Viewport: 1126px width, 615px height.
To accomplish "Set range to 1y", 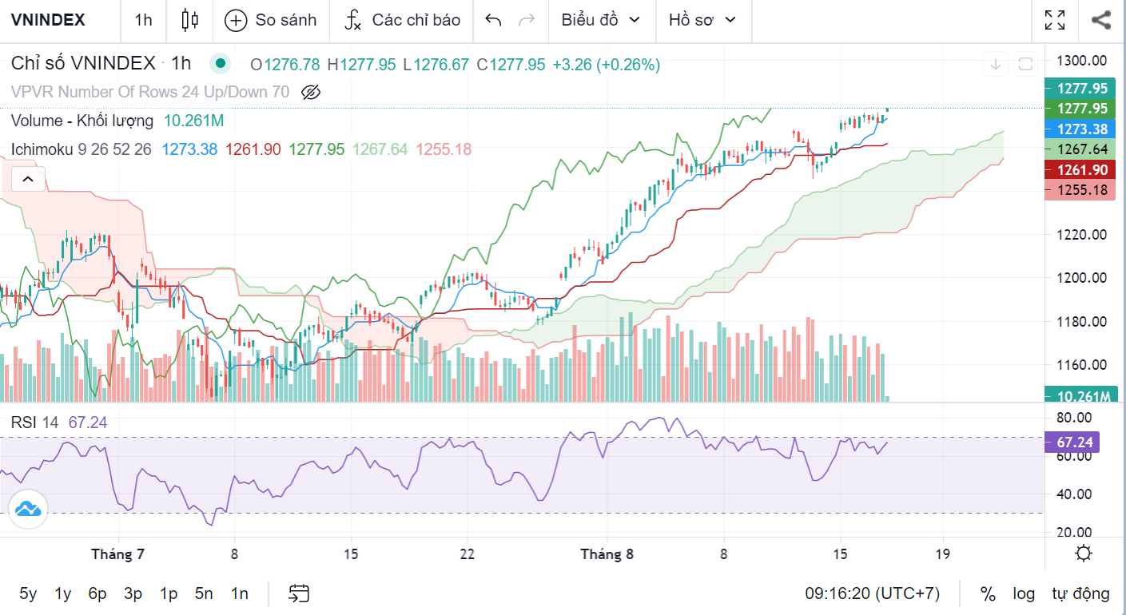I will click(63, 593).
